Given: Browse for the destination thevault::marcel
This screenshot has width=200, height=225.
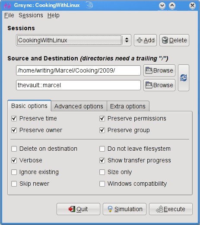Looking at the screenshot, I should pos(159,85).
